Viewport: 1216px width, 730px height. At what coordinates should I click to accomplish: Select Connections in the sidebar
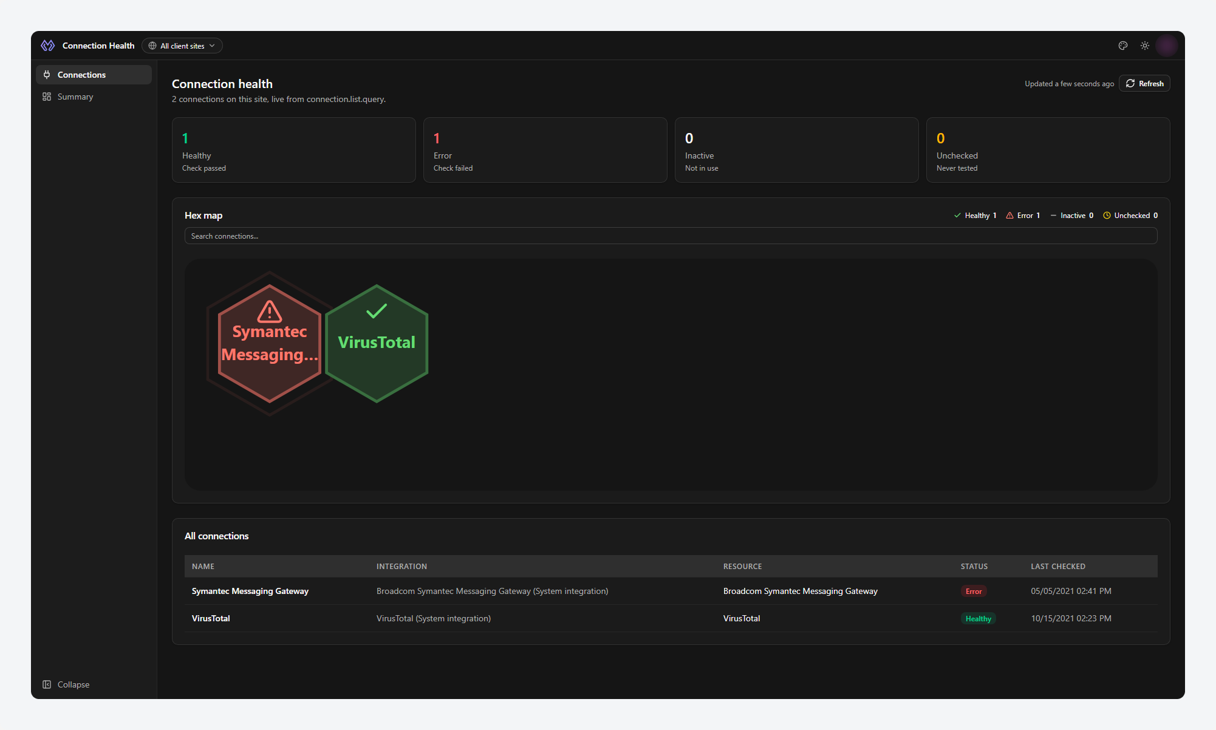pos(94,75)
